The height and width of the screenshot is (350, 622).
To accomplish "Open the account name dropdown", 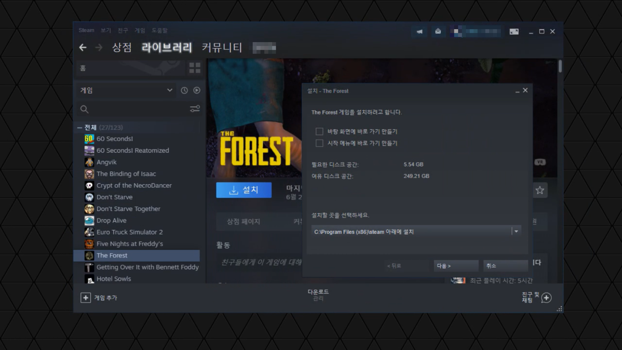I will (476, 32).
